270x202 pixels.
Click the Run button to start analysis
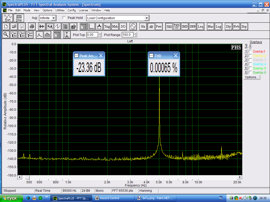pos(8,18)
